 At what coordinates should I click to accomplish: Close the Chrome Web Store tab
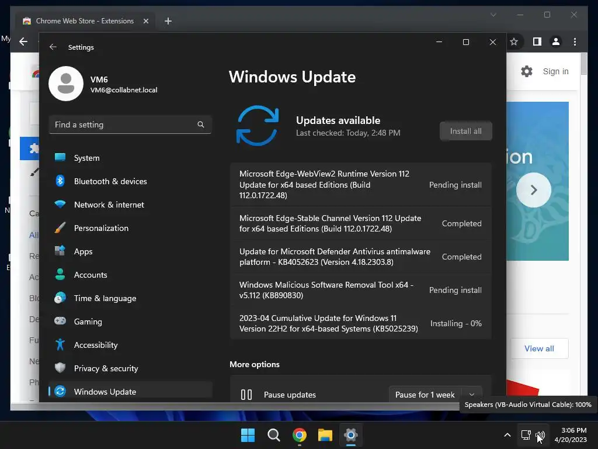click(145, 21)
